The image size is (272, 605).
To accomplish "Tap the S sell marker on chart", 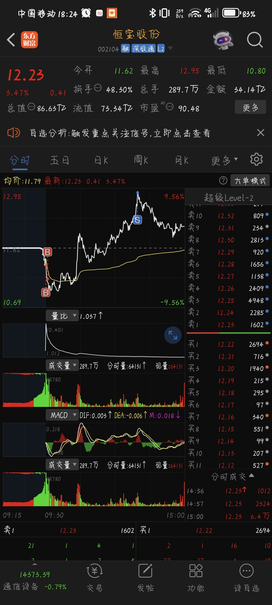I will [x=137, y=220].
